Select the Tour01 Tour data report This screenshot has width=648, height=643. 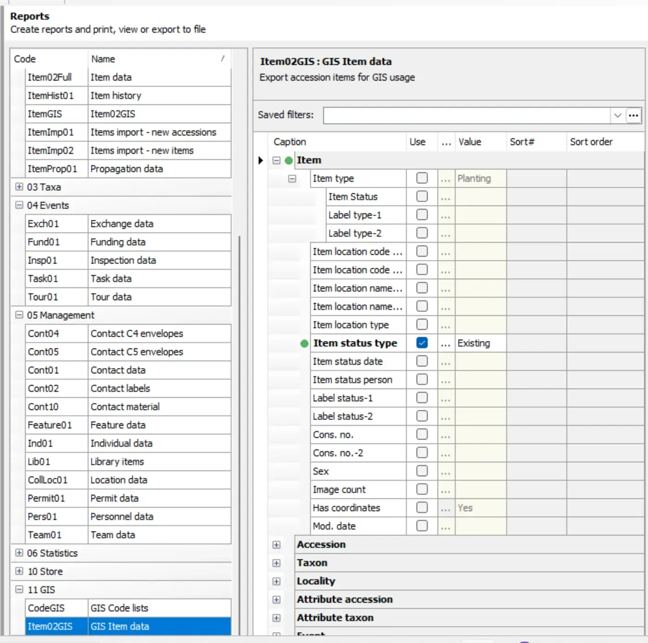tap(128, 297)
